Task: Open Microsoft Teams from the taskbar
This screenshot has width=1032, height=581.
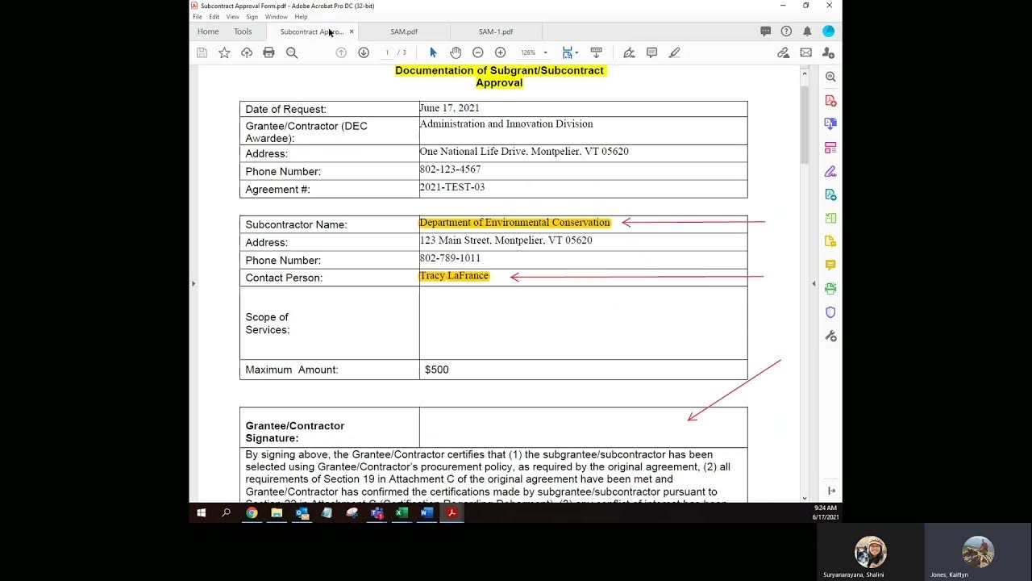Action: [377, 512]
